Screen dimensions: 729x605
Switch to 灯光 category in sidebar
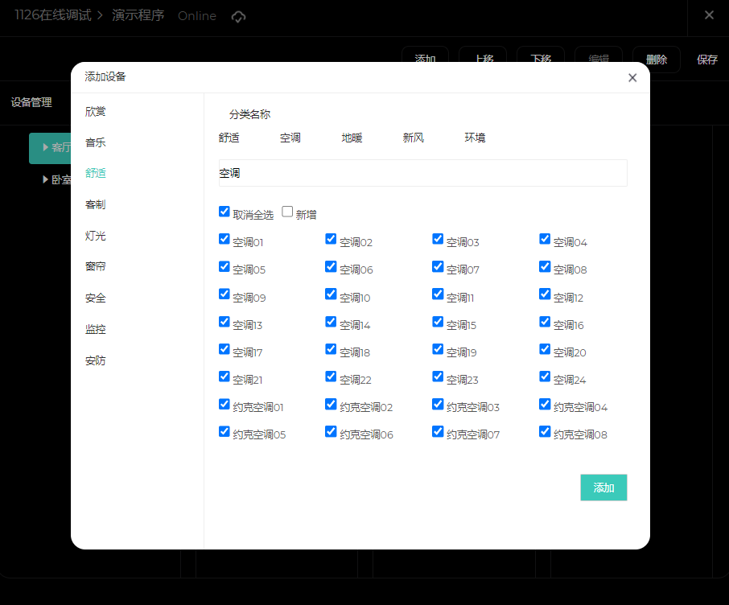pyautogui.click(x=96, y=236)
